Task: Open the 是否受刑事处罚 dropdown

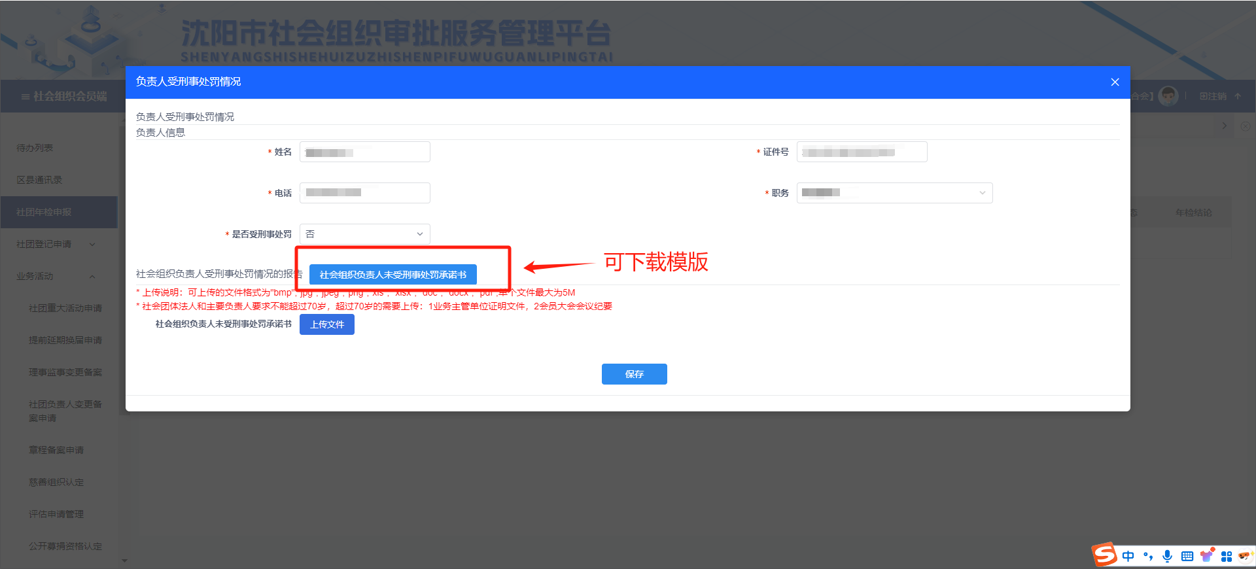Action: coord(364,234)
